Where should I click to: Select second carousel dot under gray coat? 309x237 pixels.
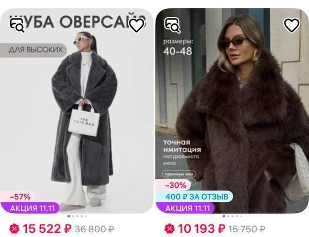point(73,216)
